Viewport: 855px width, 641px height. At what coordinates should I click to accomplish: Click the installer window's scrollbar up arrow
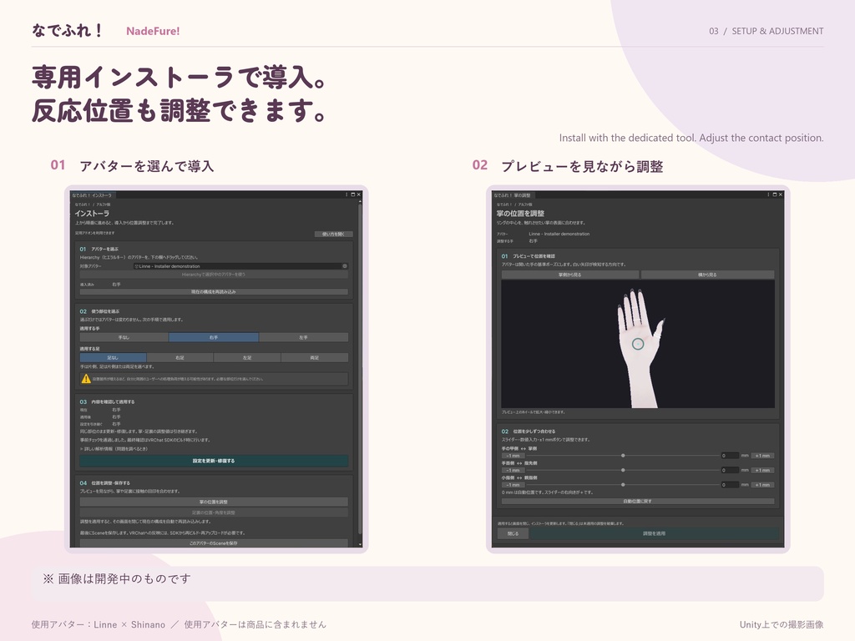[360, 202]
